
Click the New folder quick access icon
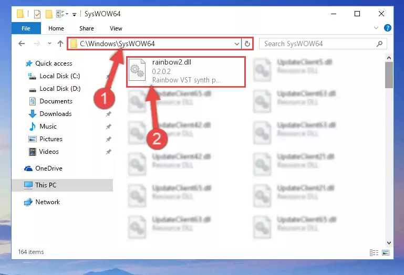click(49, 14)
